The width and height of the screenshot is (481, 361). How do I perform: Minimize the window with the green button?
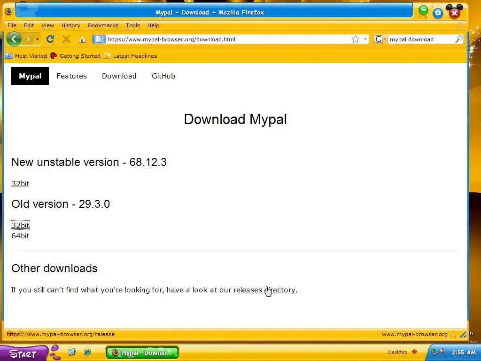tap(423, 10)
